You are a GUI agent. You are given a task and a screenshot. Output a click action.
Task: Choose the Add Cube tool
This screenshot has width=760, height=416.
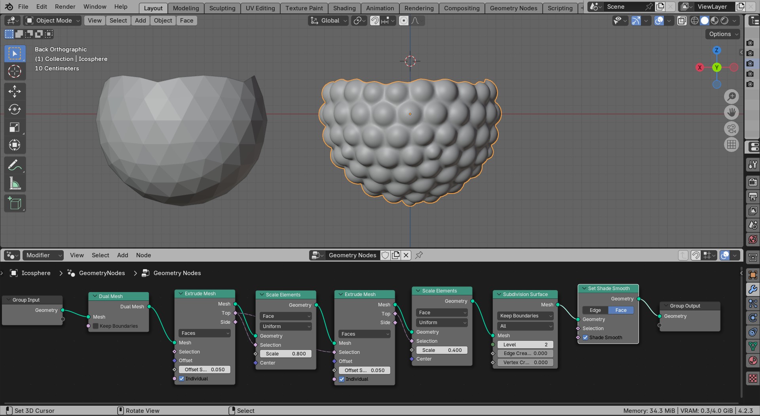tap(15, 203)
